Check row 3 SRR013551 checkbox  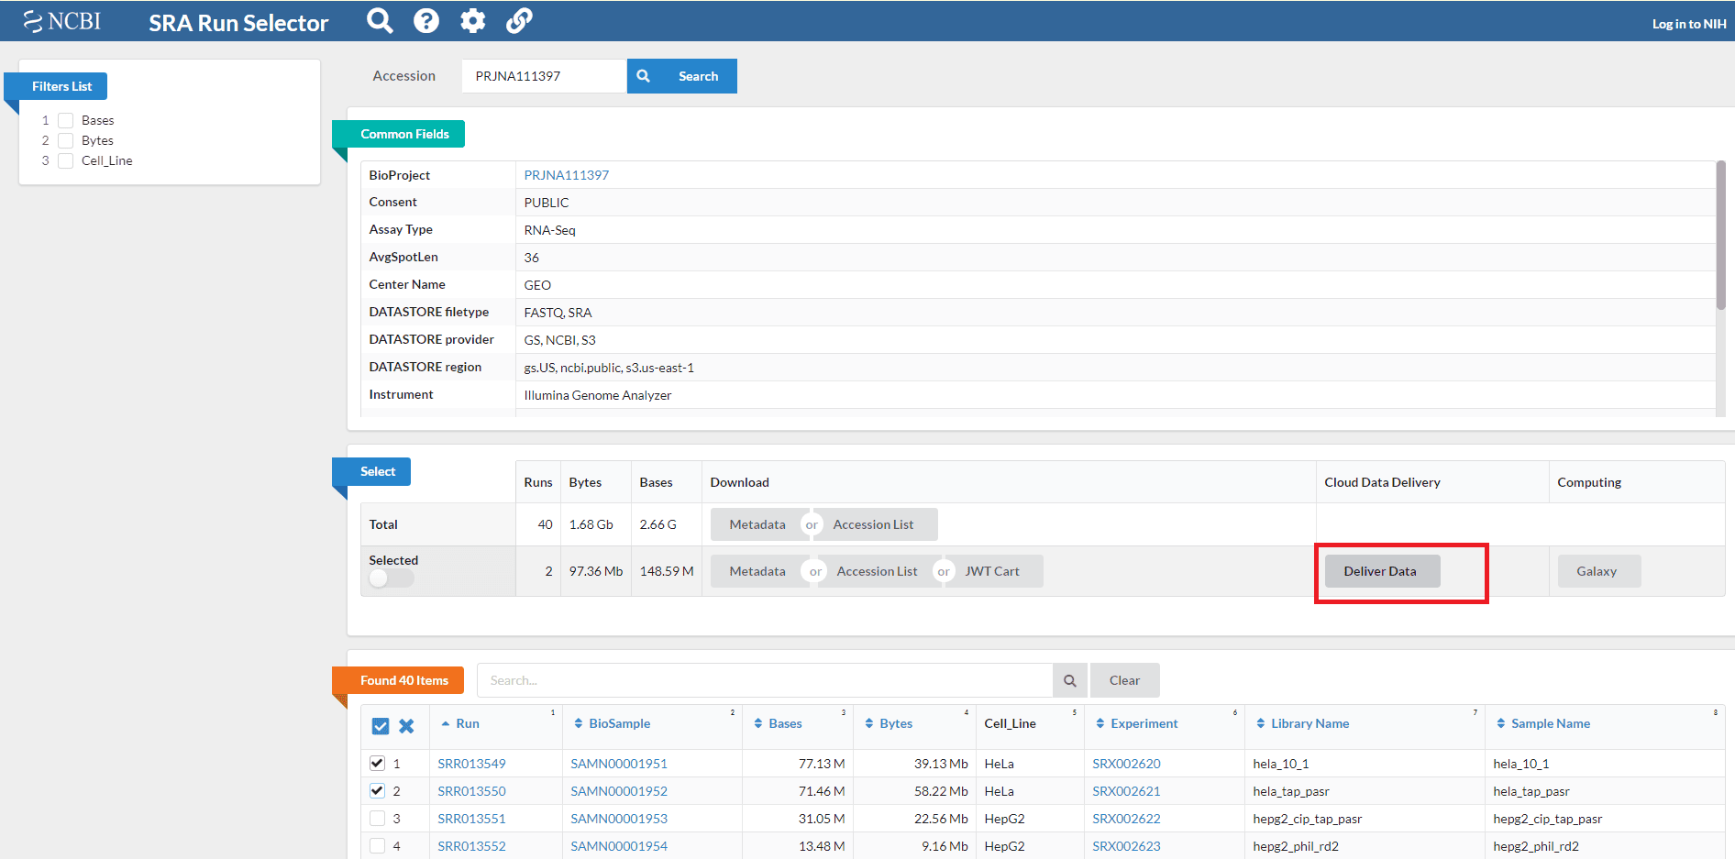[x=377, y=818]
